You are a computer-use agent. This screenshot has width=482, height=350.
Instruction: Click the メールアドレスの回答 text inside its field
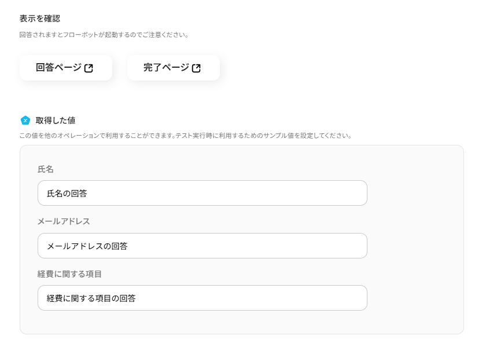coord(87,246)
